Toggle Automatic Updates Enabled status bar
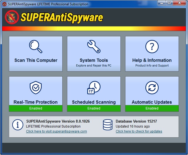Image resolution: width=188 pixels, height=155 pixels. (152, 108)
